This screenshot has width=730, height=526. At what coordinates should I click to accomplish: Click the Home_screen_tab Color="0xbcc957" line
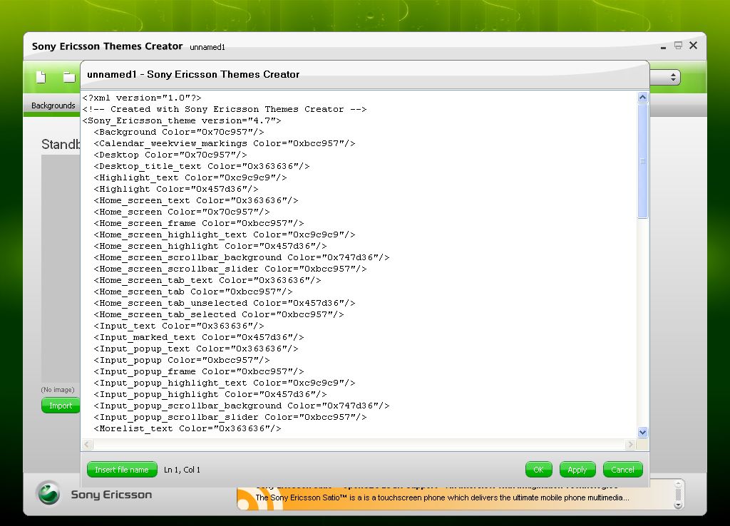point(193,292)
